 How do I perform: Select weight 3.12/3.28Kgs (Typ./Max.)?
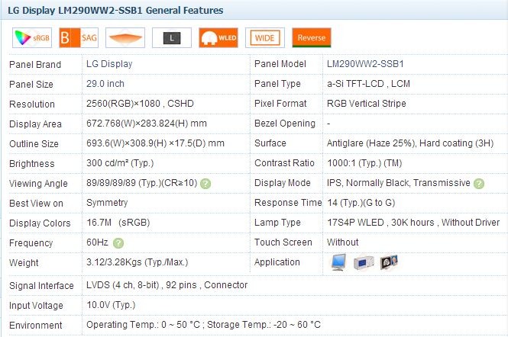point(137,262)
